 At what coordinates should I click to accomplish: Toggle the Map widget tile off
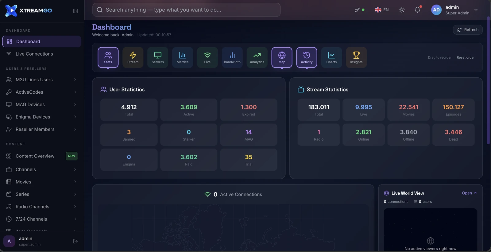tap(282, 57)
